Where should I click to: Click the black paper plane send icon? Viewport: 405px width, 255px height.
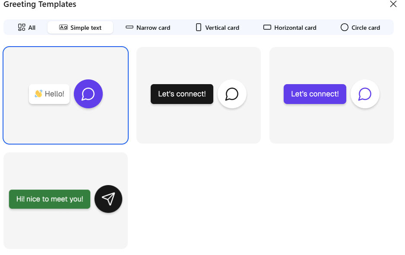coord(108,199)
